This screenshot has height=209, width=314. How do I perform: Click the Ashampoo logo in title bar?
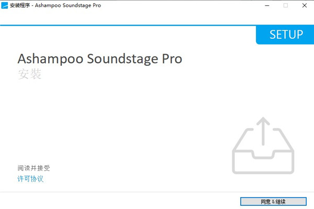click(x=5, y=6)
